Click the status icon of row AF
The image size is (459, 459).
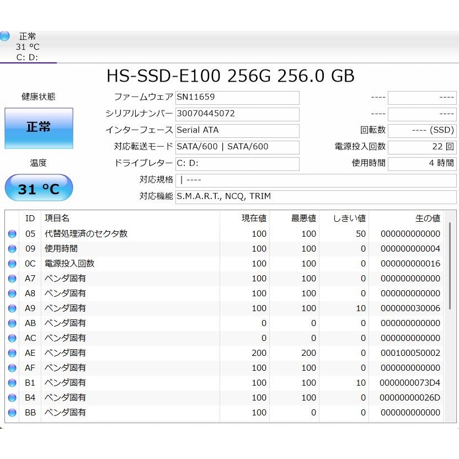(12, 368)
